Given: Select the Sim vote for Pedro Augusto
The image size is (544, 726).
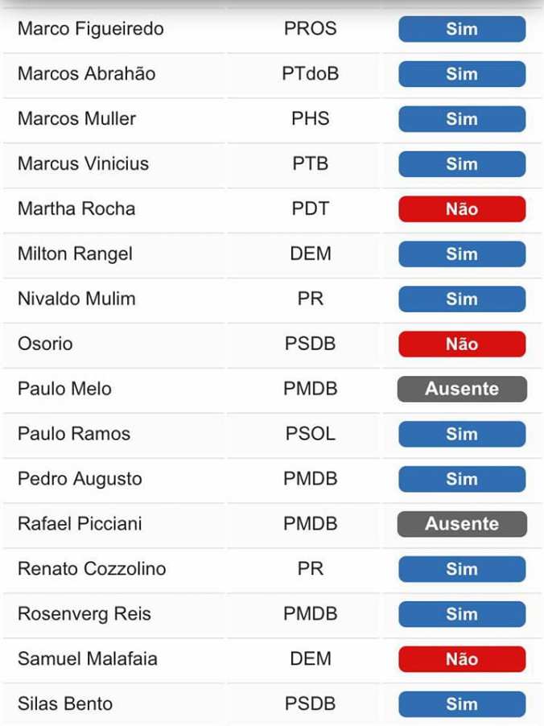Looking at the screenshot, I should tap(461, 479).
